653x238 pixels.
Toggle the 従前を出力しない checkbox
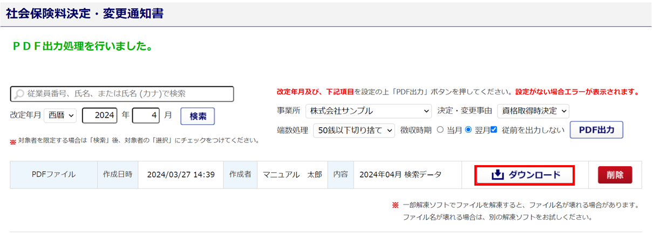pos(493,130)
